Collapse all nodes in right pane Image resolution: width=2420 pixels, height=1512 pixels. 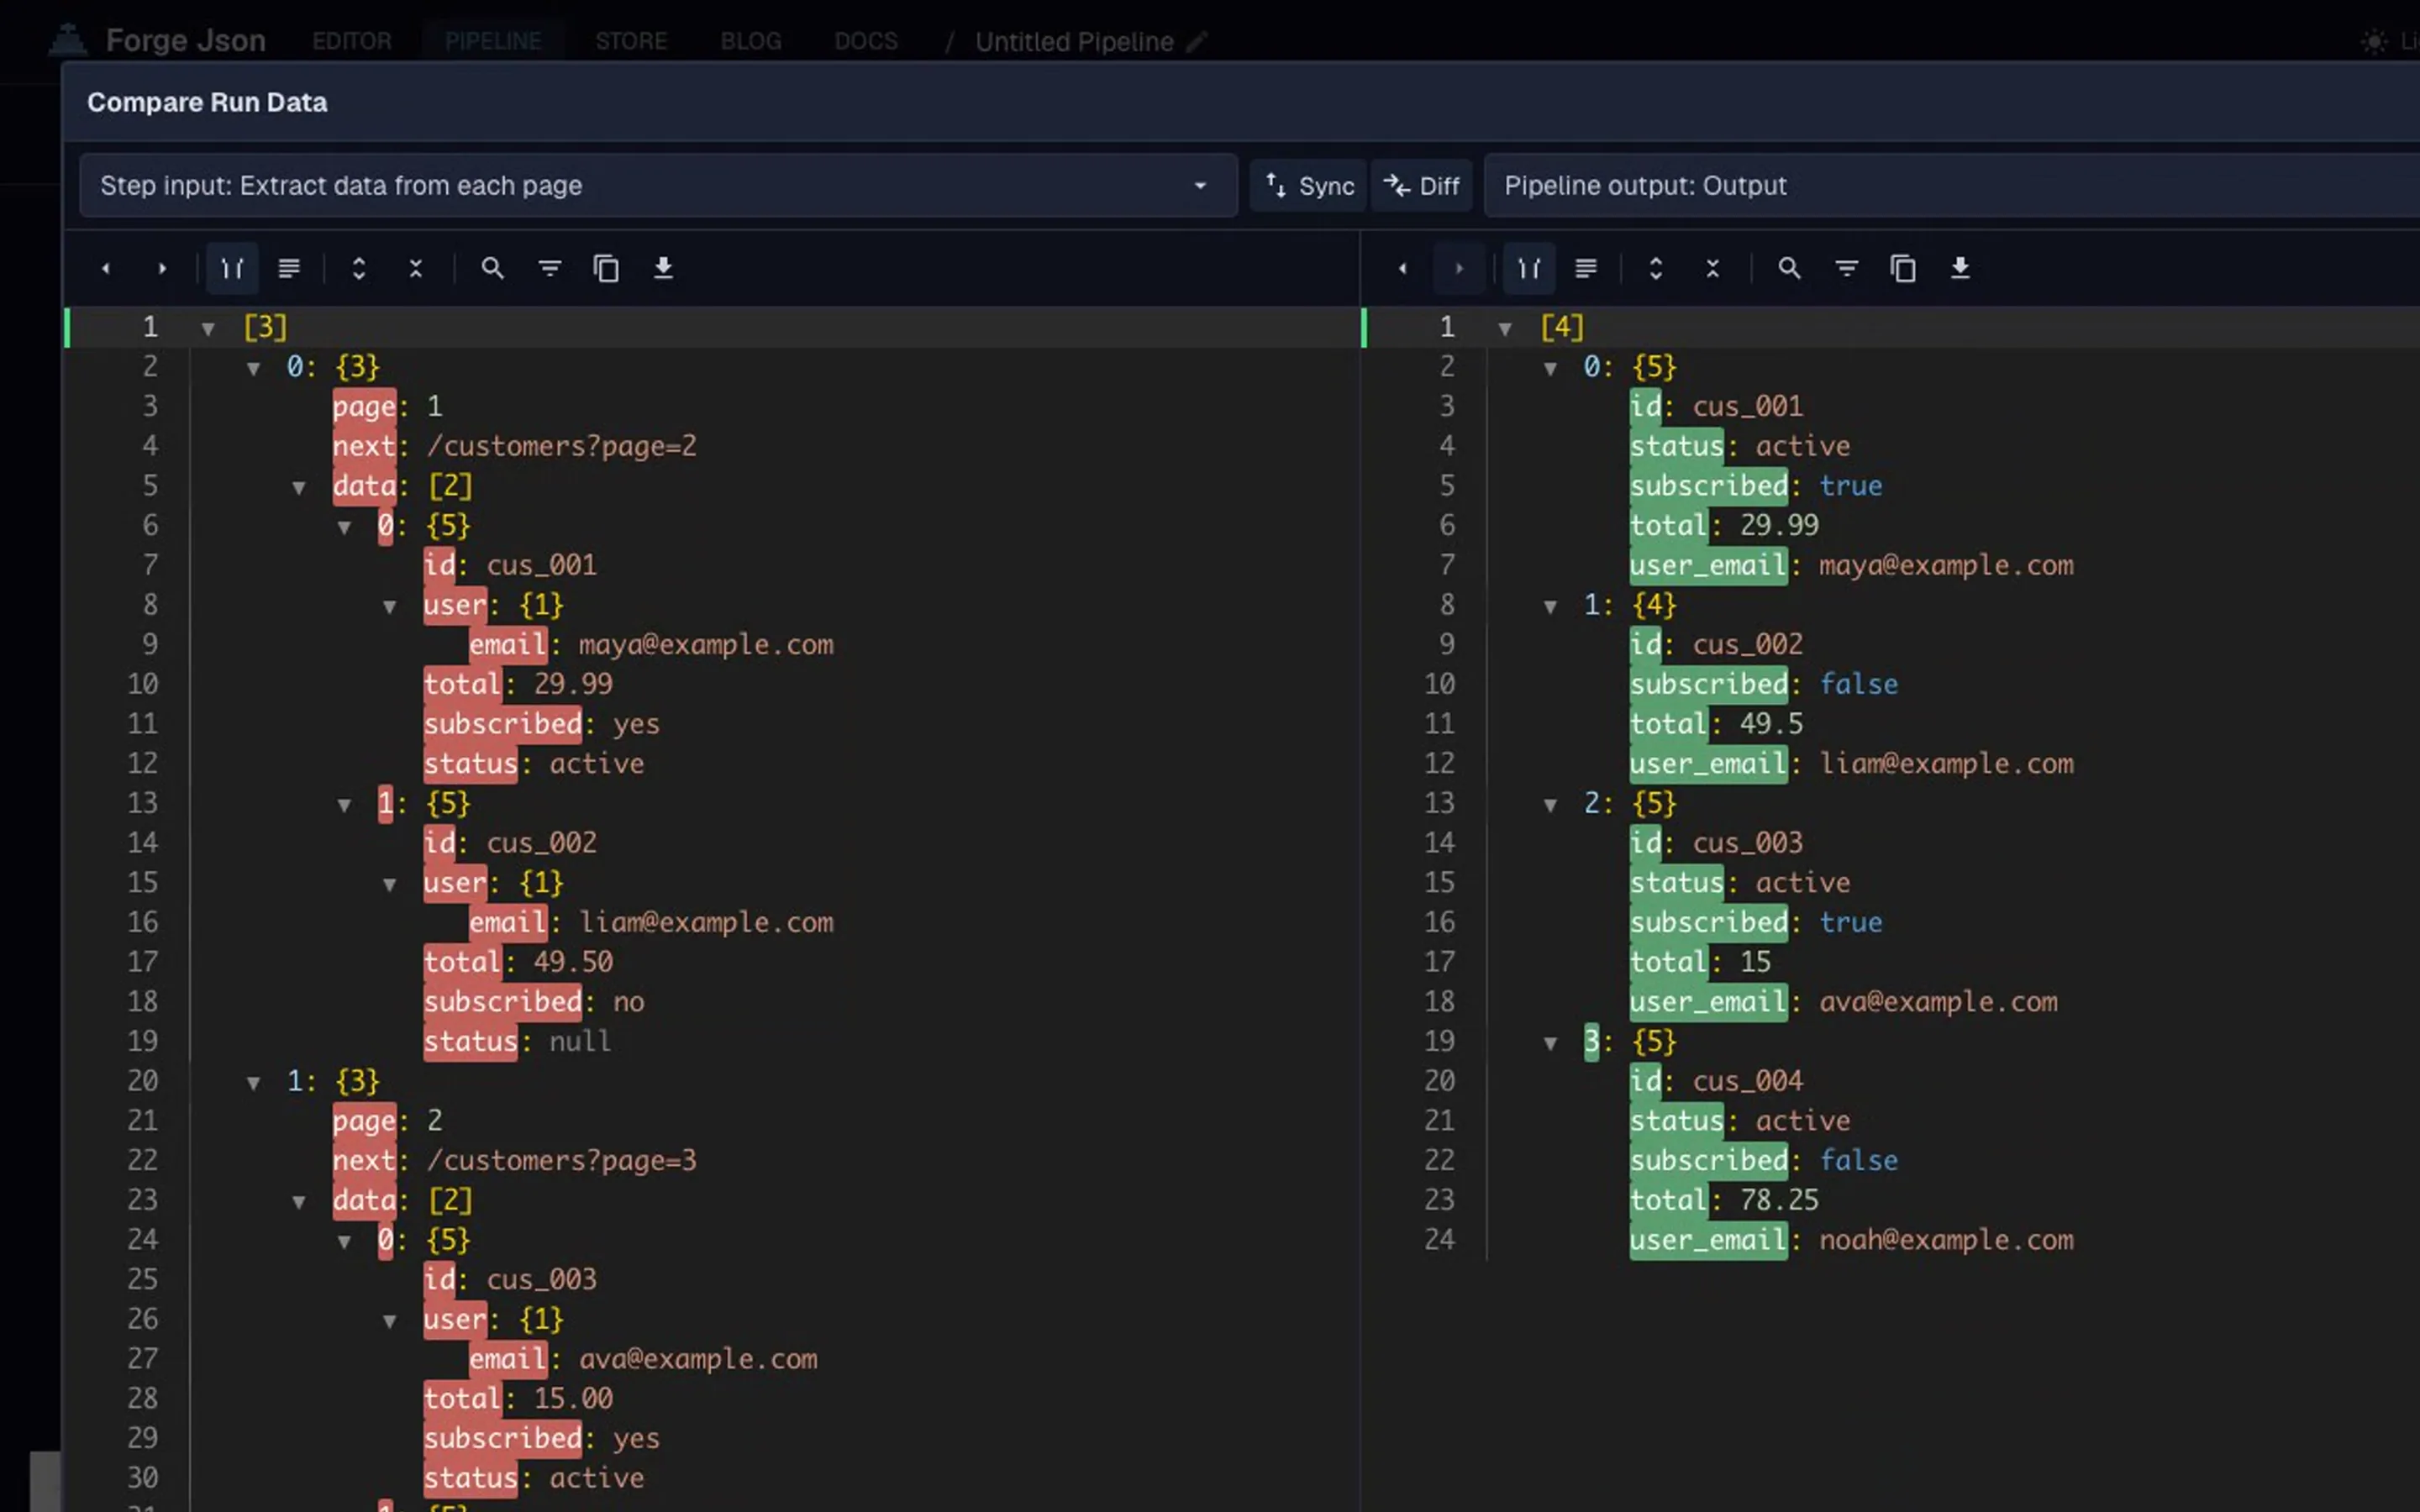pos(1713,268)
